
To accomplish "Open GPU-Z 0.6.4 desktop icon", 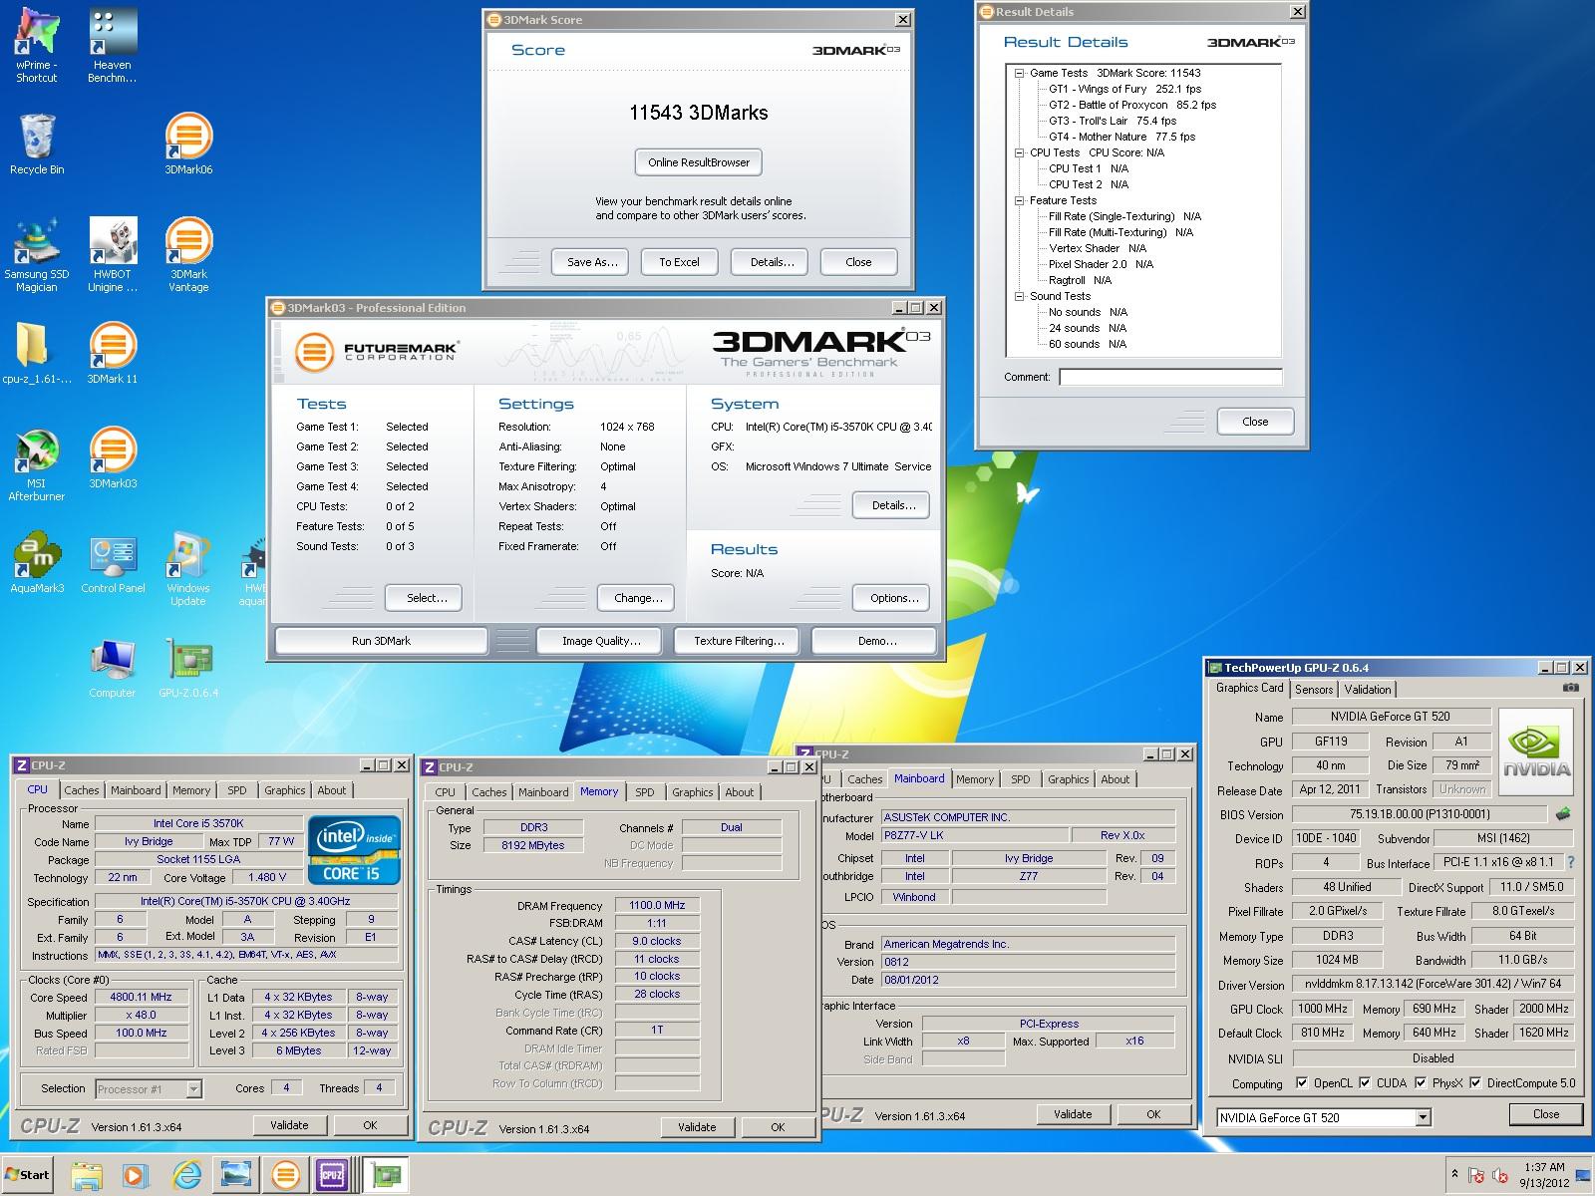I will click(188, 668).
